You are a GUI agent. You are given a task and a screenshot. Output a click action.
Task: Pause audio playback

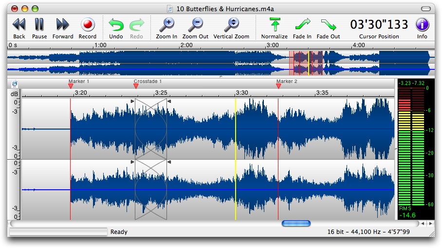click(39, 24)
